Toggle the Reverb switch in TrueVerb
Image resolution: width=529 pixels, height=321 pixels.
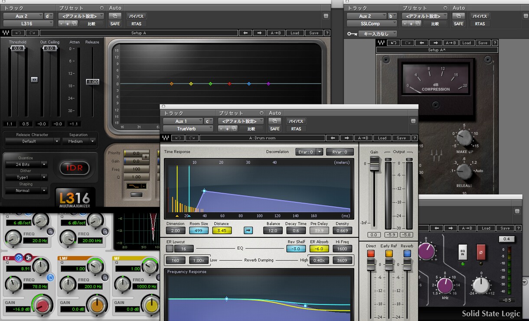point(407,254)
